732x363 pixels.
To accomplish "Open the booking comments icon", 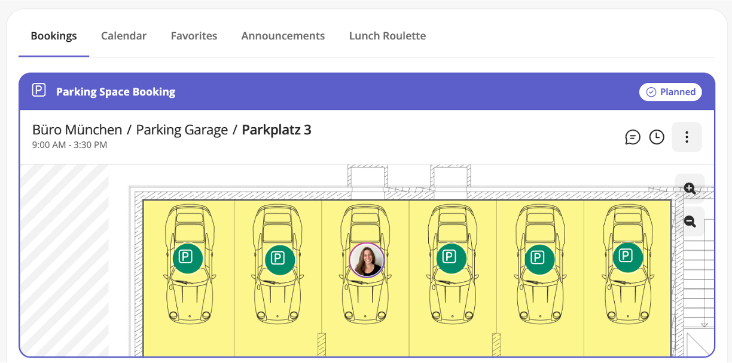I will tap(633, 137).
